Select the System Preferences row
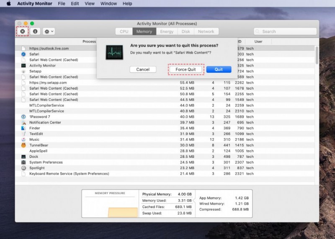 (x=165, y=162)
